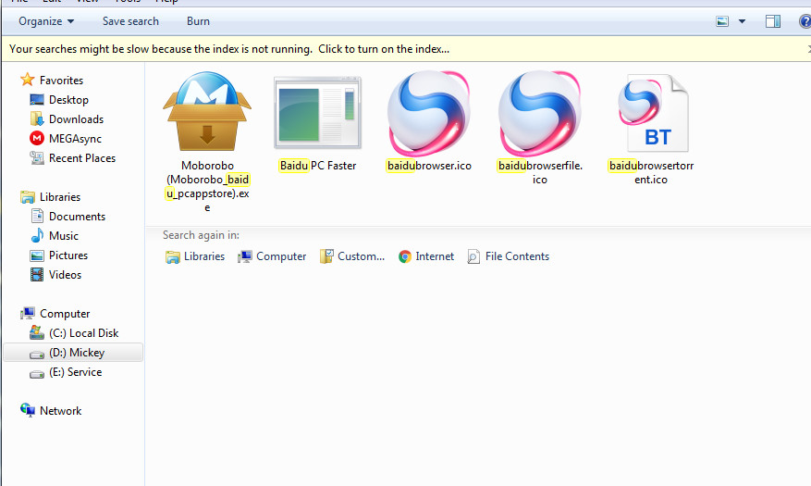The width and height of the screenshot is (811, 486).
Task: Toggle the preview pane button
Action: (773, 21)
